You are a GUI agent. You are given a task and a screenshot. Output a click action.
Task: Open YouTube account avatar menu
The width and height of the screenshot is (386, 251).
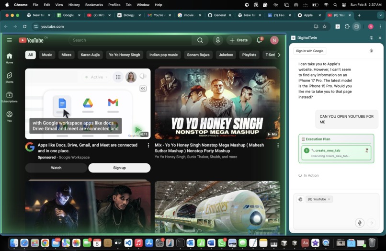[274, 40]
